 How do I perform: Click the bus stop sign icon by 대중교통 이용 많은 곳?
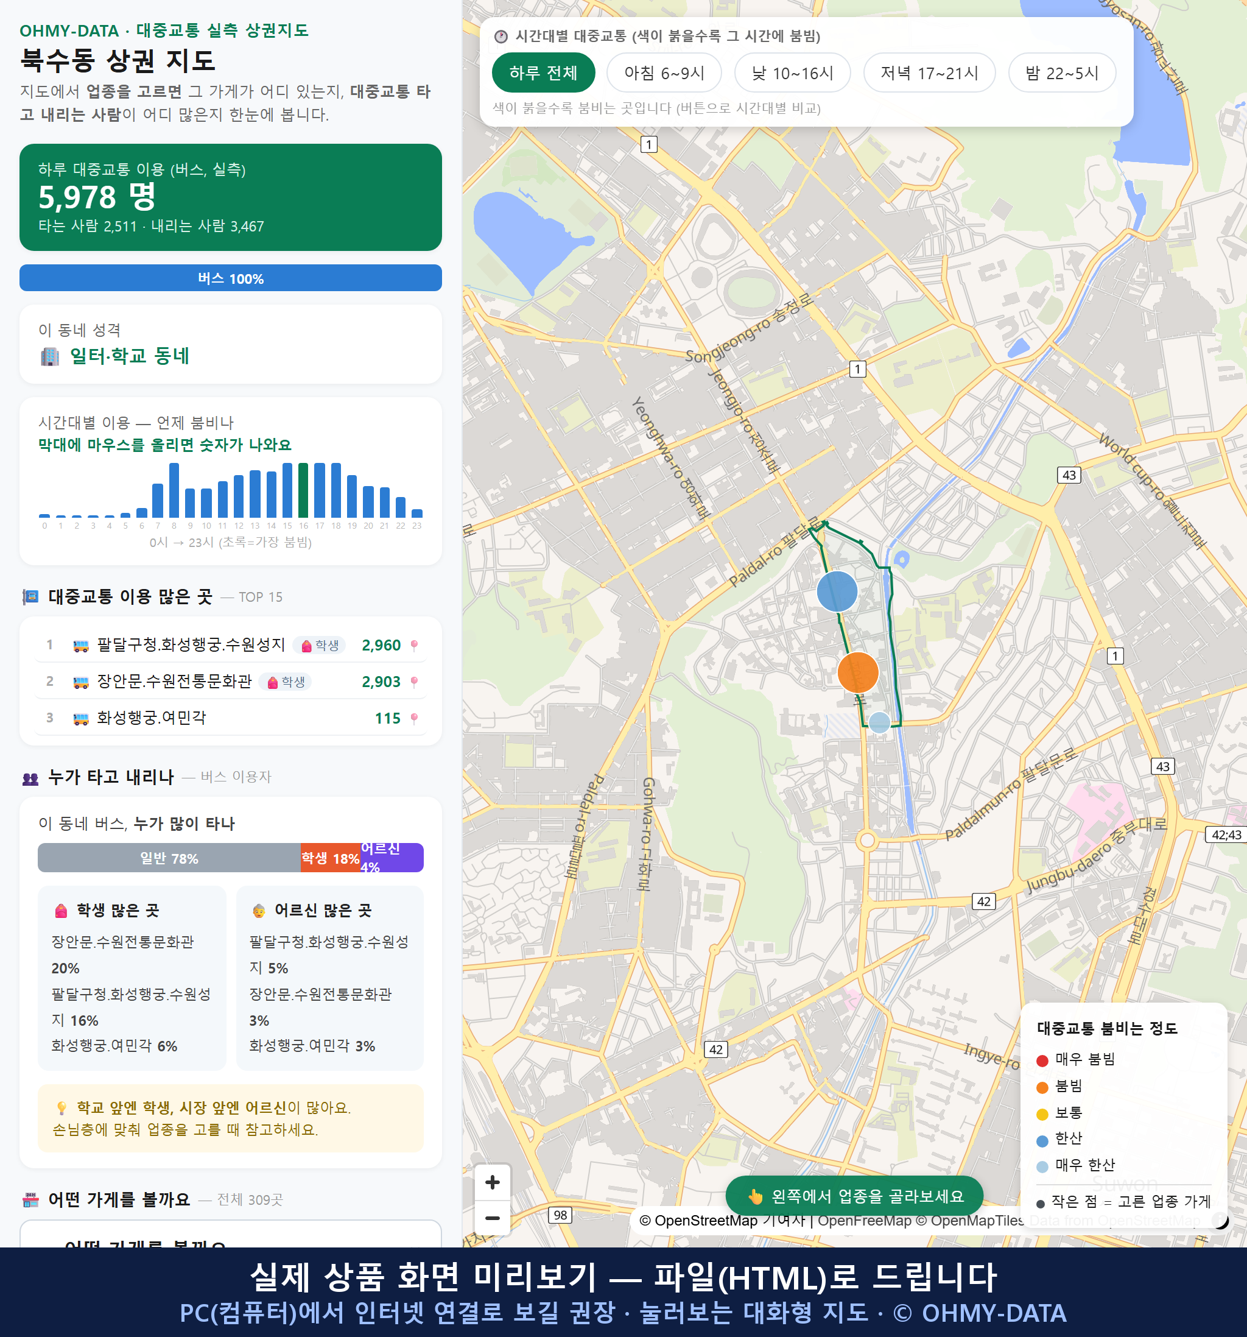(30, 596)
